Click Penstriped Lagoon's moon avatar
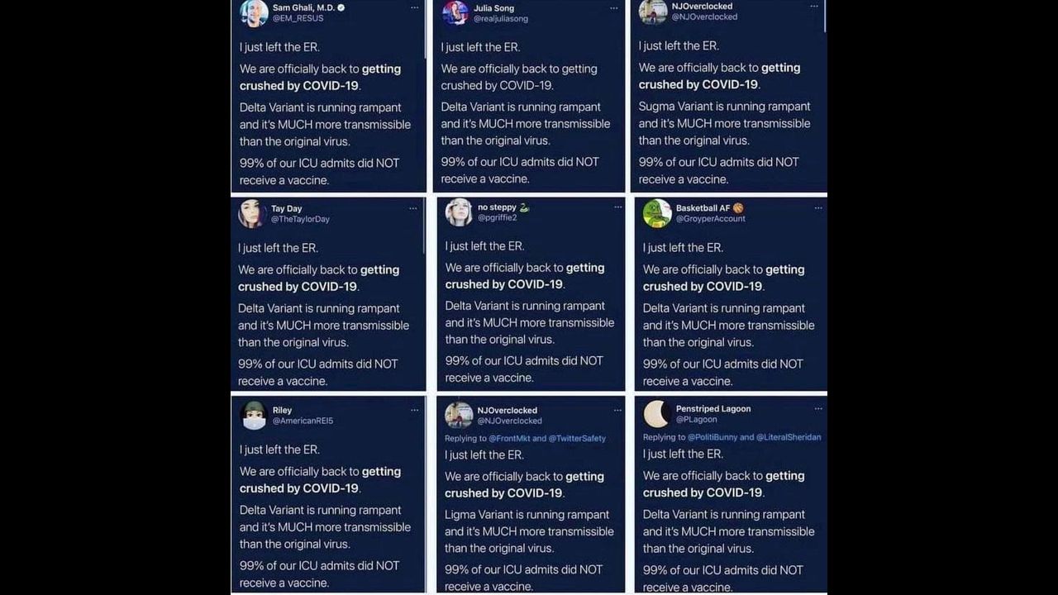Screen dimensions: 1058x595 (x=656, y=413)
